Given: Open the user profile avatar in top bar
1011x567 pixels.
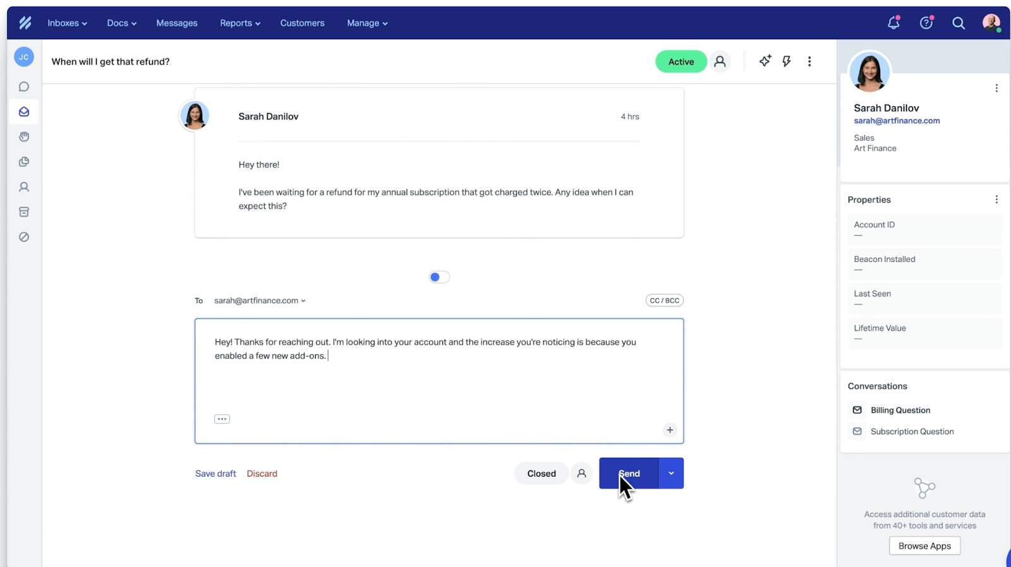Looking at the screenshot, I should (x=991, y=23).
